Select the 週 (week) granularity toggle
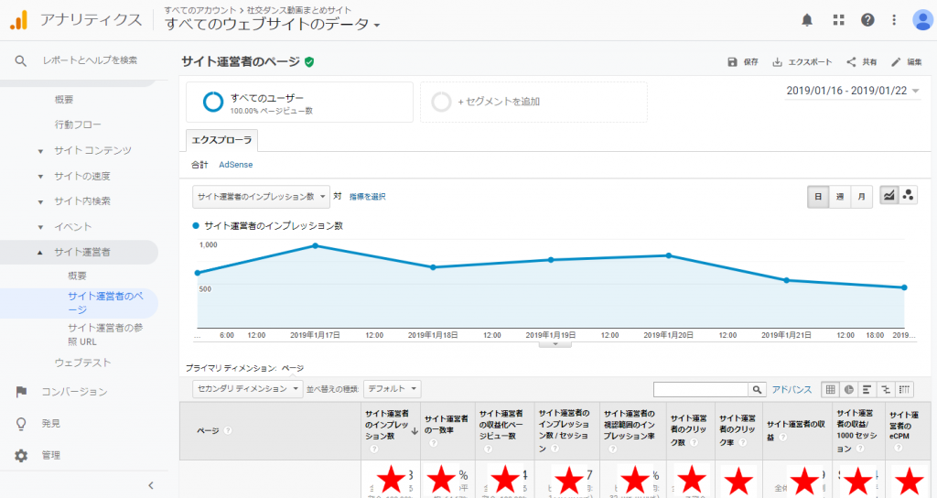937x498 pixels. coord(839,196)
